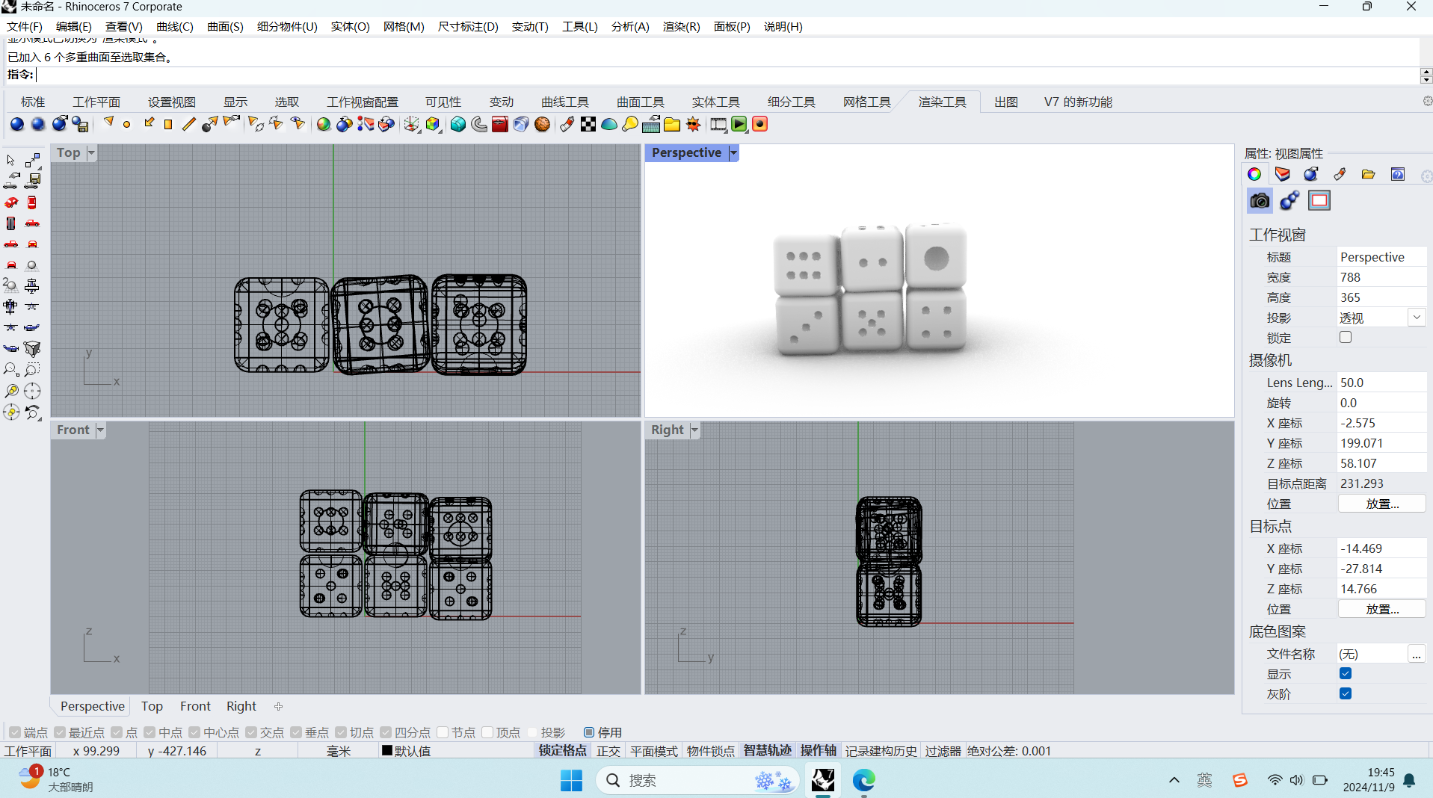
Task: Open the 文件(F) menu
Action: pos(25,26)
